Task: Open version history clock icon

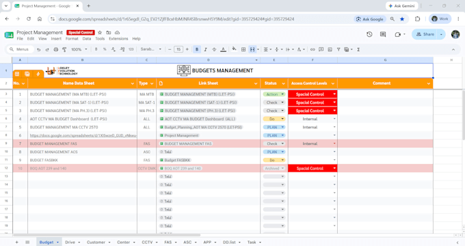Action: [369, 34]
